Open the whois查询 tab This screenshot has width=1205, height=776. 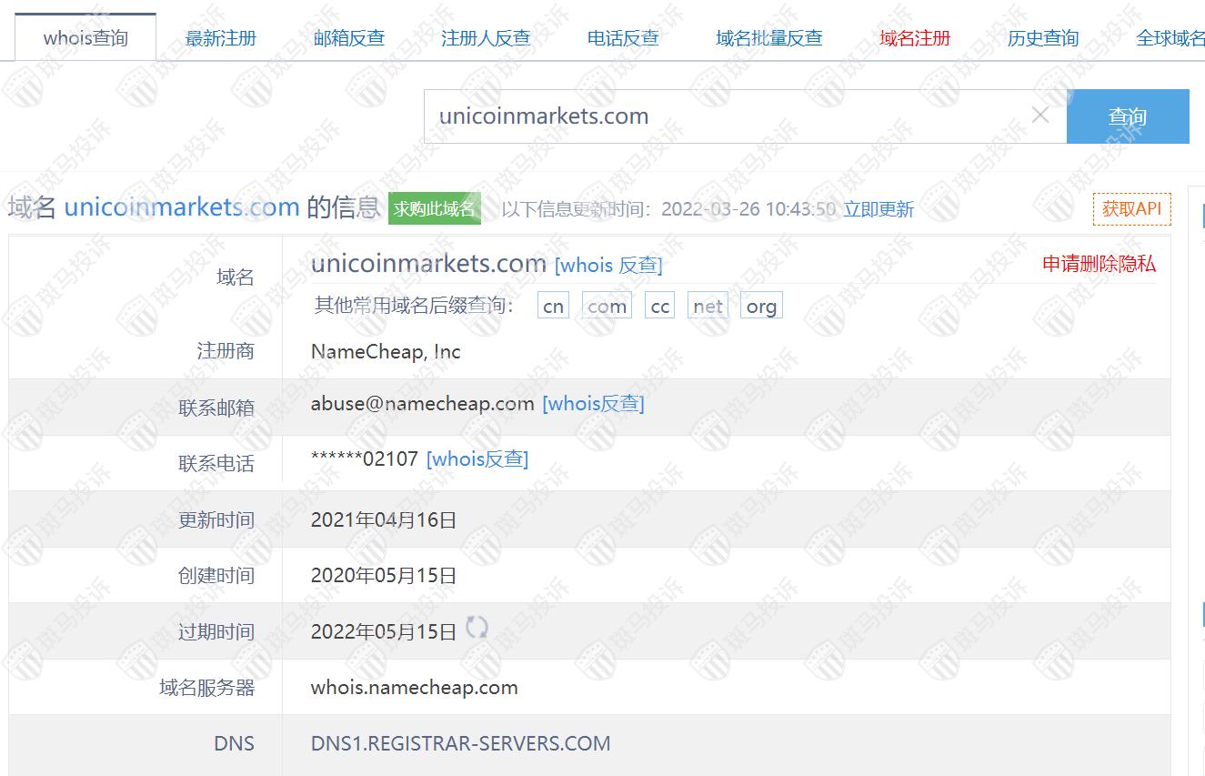pyautogui.click(x=85, y=38)
